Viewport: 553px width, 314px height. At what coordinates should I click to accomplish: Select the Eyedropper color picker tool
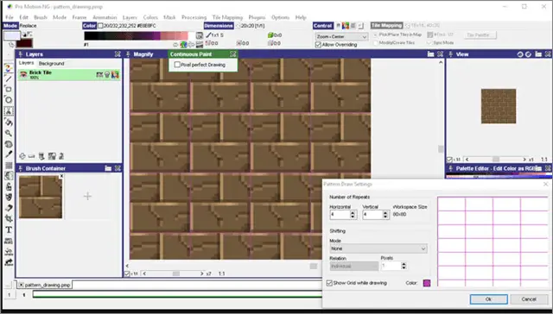tap(9, 154)
